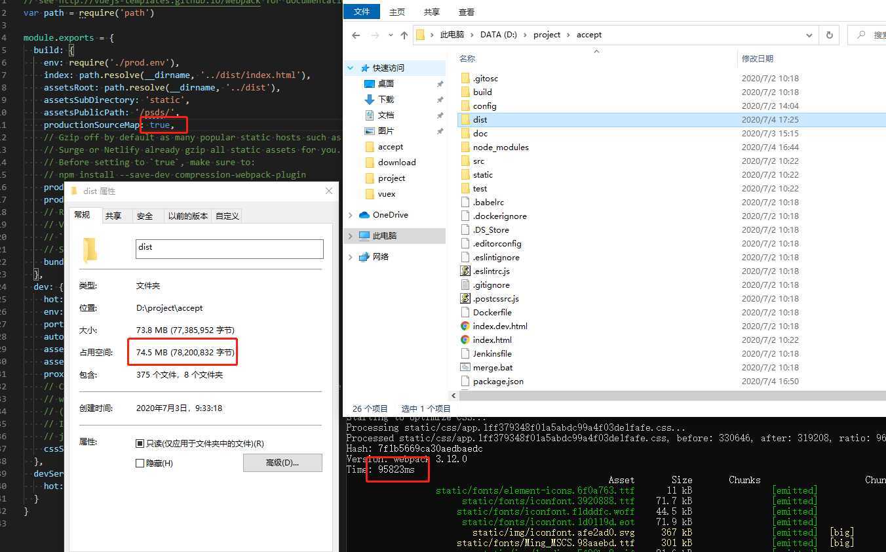Click 此电脑 in the address breadcrumb

pos(452,35)
